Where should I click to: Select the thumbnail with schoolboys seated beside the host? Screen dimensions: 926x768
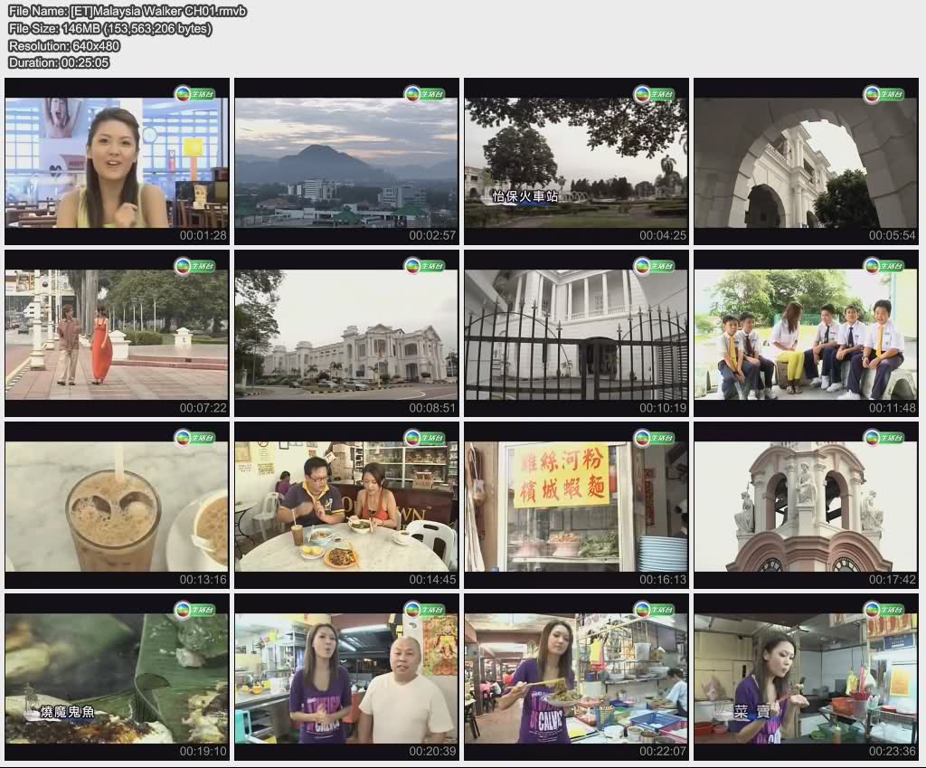(806, 334)
